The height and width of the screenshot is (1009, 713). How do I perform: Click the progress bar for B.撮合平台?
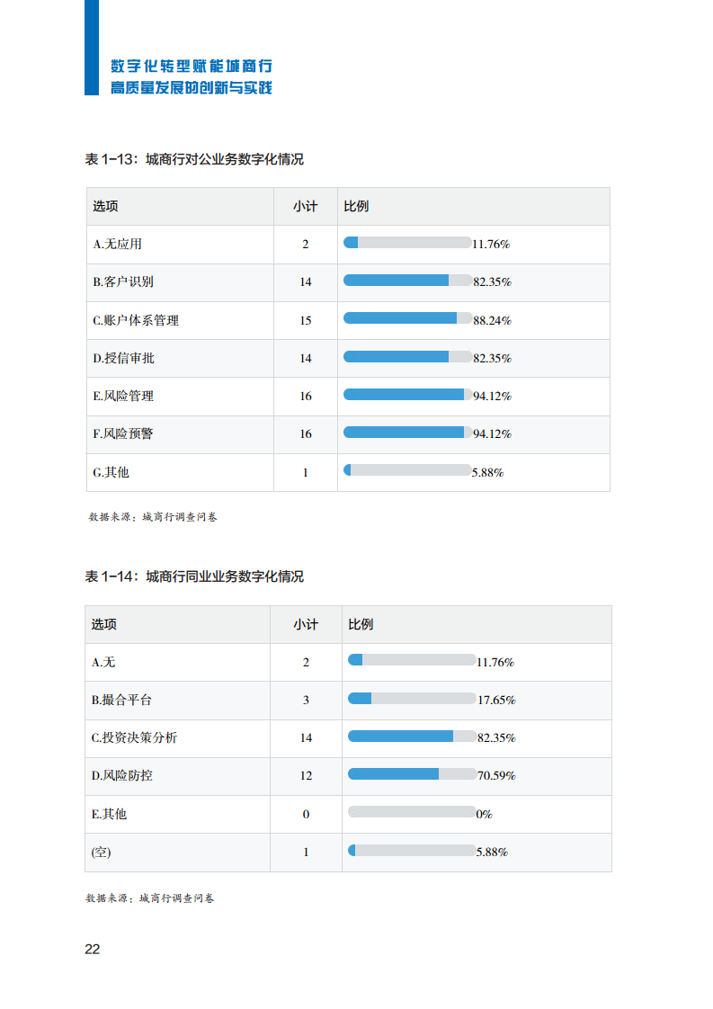pos(412,698)
